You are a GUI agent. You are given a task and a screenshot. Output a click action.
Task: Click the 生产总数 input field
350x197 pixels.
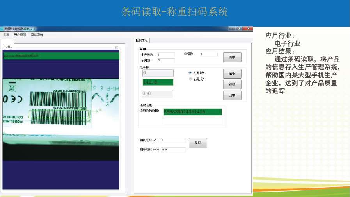pos(166,55)
